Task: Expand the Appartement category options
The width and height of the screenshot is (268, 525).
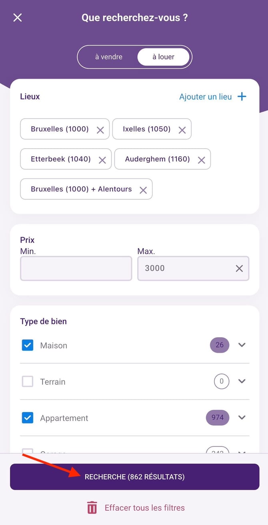Action: [x=242, y=418]
